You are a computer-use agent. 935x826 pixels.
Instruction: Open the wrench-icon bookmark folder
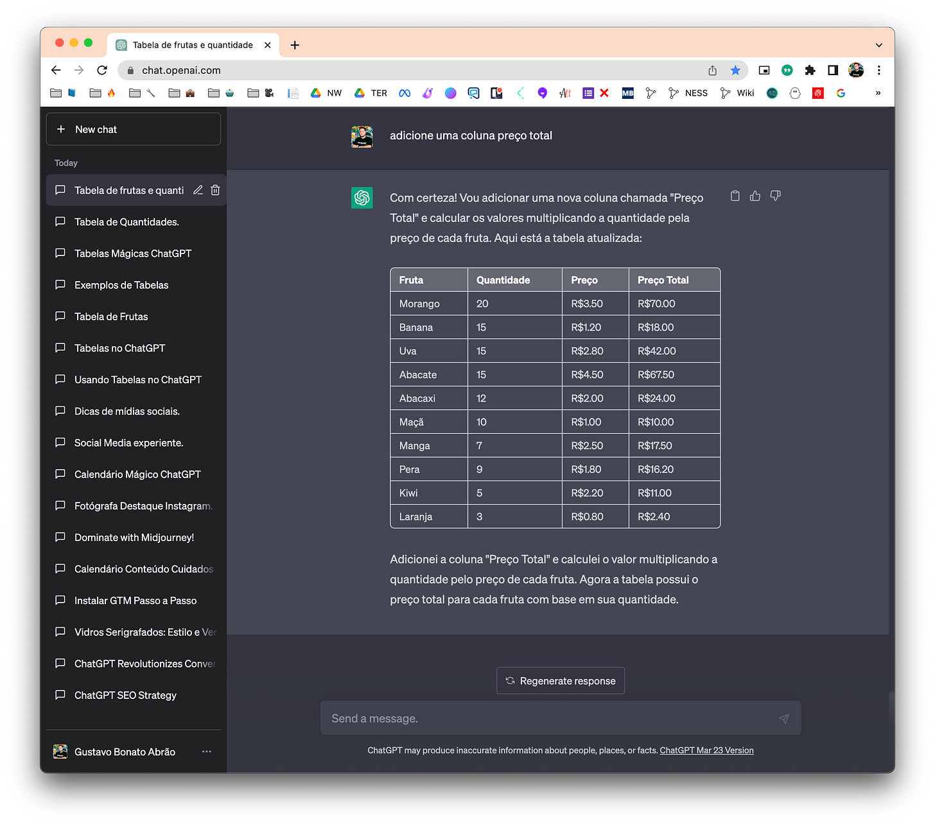[x=143, y=93]
